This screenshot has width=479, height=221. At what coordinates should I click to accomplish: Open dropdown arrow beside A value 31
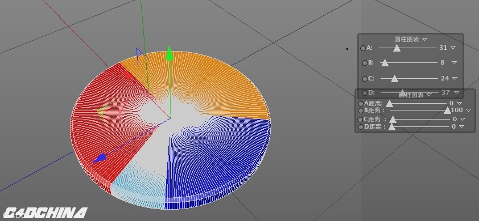[x=453, y=48]
